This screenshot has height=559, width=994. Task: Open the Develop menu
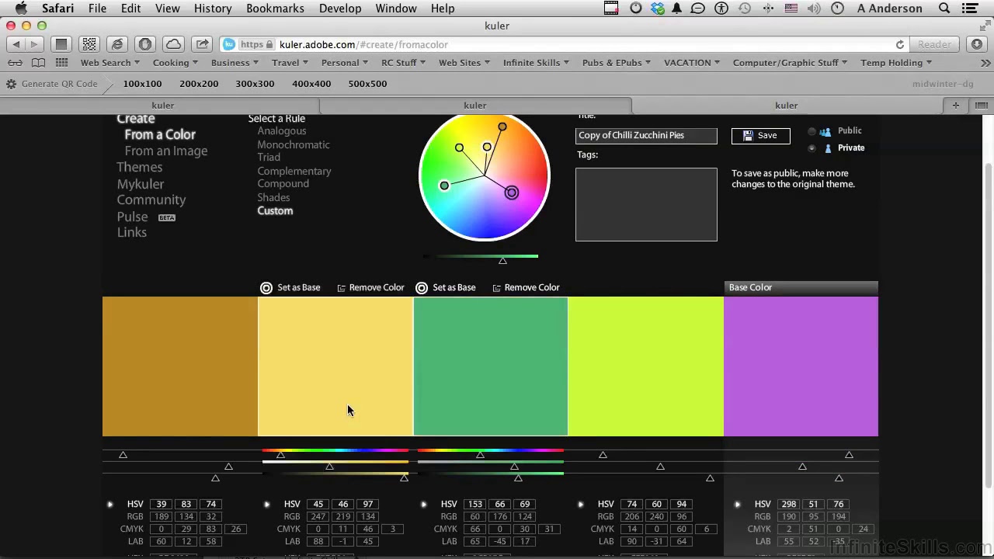pos(340,9)
